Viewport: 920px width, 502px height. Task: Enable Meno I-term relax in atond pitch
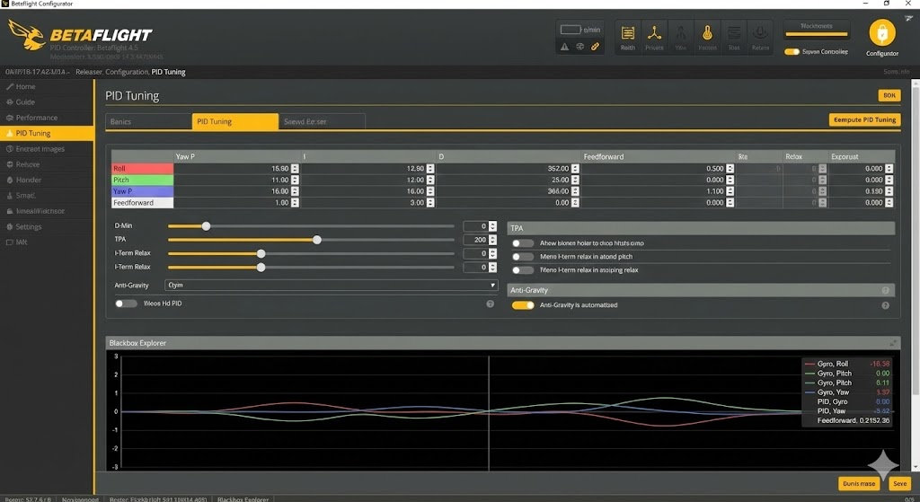pos(523,256)
